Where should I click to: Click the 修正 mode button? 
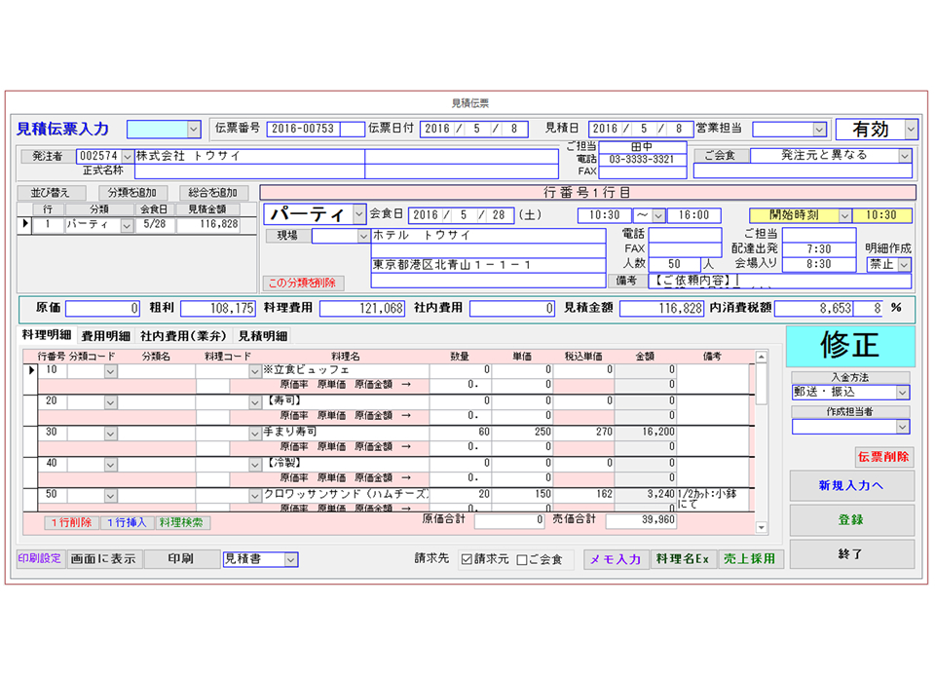tap(849, 345)
